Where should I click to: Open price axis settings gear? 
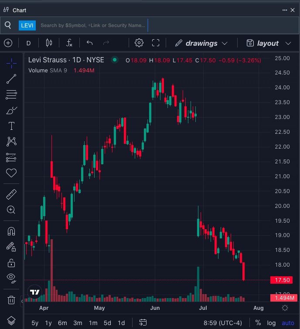[x=285, y=308]
